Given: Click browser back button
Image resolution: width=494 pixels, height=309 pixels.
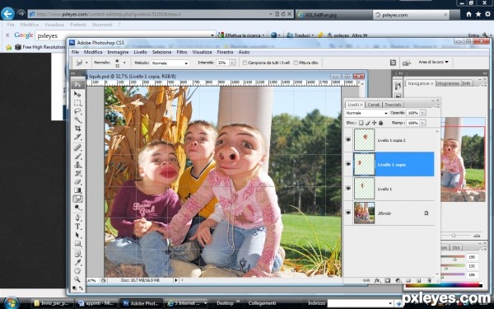Looking at the screenshot, I should (x=7, y=14).
